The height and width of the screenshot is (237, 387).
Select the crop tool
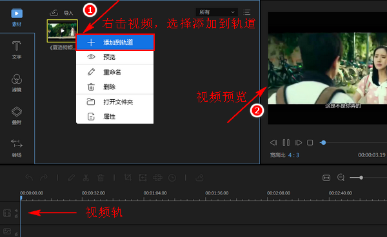[128, 178]
